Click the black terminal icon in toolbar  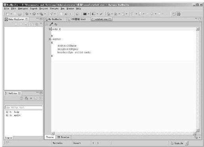[85, 14]
